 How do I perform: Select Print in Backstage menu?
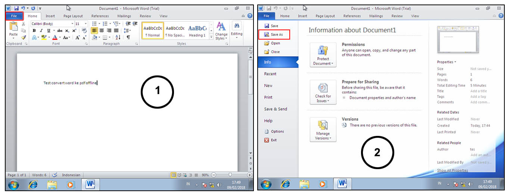[x=268, y=97]
